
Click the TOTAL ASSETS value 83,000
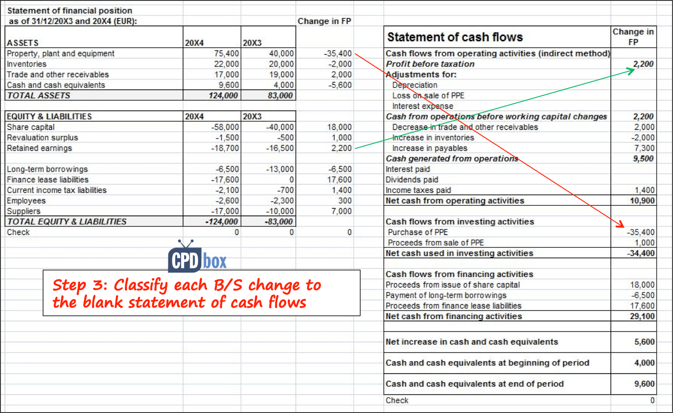click(x=280, y=96)
